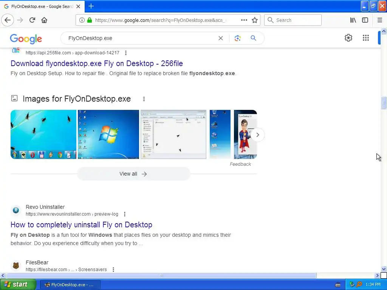Screen dimensions: 387x290
Task: Open the Windows 7 logo desktop thumbnail
Action: (108, 134)
